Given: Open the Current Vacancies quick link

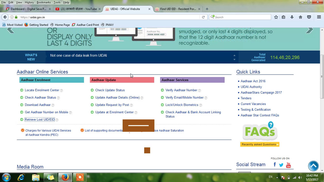Looking at the screenshot, I should tap(253, 104).
